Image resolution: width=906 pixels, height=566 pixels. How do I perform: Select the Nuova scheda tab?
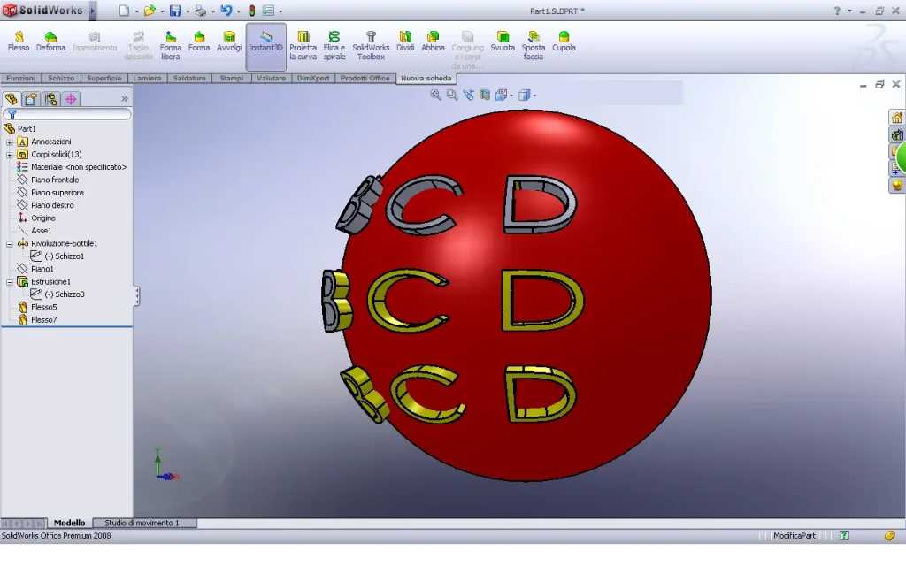point(426,78)
